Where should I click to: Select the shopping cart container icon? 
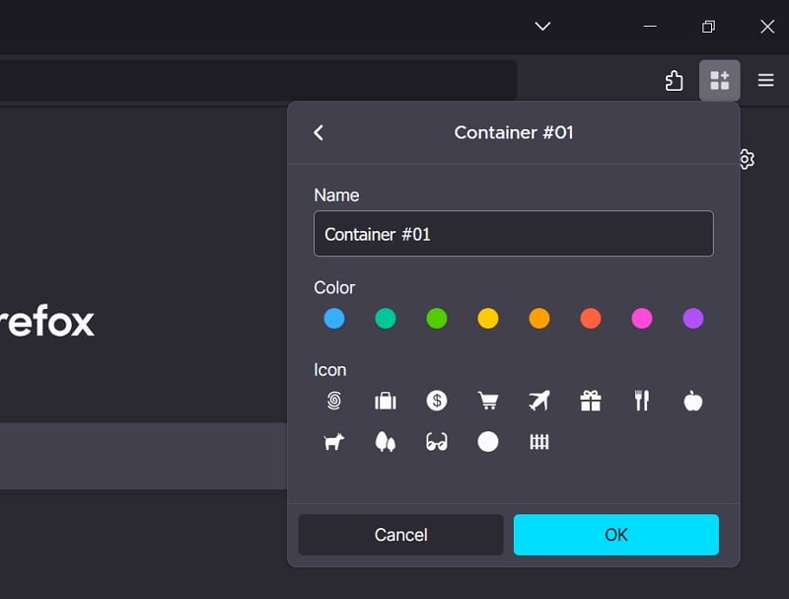pyautogui.click(x=488, y=401)
